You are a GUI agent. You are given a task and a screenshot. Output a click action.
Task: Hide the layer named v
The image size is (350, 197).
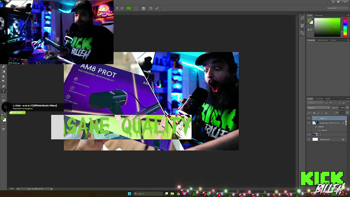(309, 135)
